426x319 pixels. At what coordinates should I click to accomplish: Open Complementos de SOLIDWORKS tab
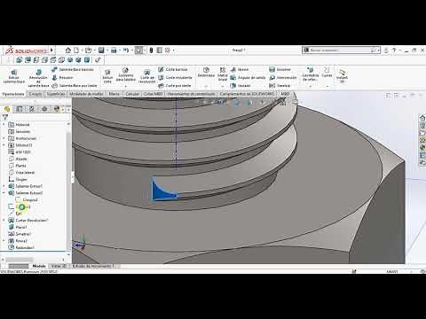pyautogui.click(x=248, y=94)
